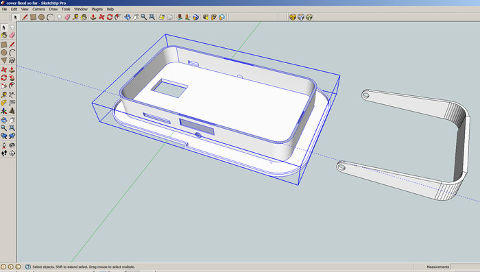Select the Zoom Extents icon in top toolbar
480x272 pixels.
coord(152,17)
